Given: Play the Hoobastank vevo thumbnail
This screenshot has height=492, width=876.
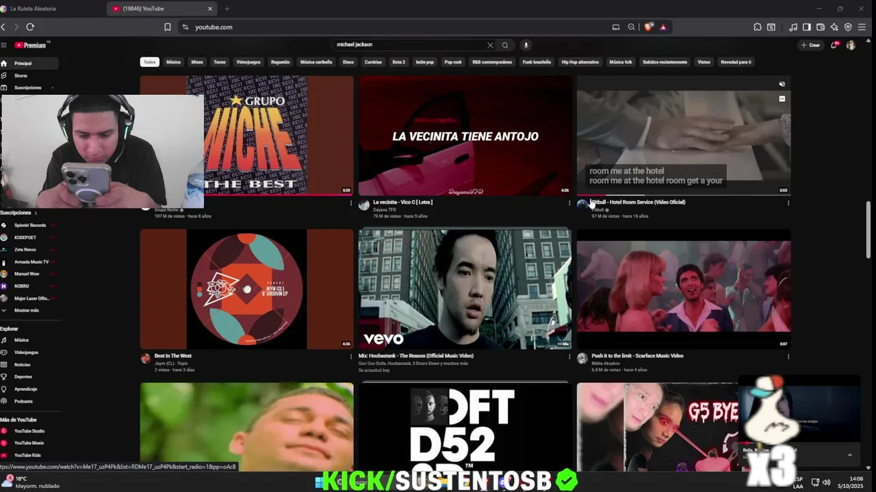Looking at the screenshot, I should (x=465, y=289).
